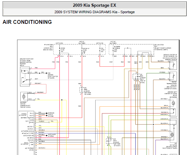Select the '2009 SYSTEM WIRING DIAGRAMS Kia - Sportage' subtitle

click(x=95, y=12)
